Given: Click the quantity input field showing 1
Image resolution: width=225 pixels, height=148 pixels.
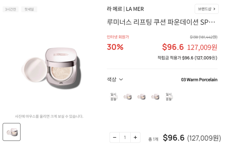Looking at the screenshot, I should [x=125, y=137].
